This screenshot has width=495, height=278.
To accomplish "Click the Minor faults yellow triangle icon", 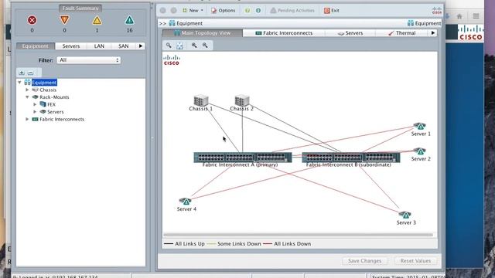I will (x=97, y=21).
